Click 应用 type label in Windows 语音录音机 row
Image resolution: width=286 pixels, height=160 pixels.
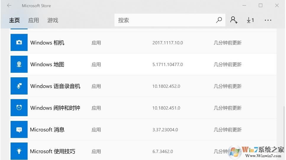click(x=96, y=86)
